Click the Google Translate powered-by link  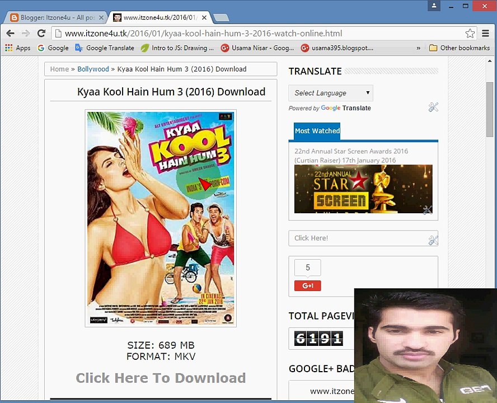(x=346, y=108)
